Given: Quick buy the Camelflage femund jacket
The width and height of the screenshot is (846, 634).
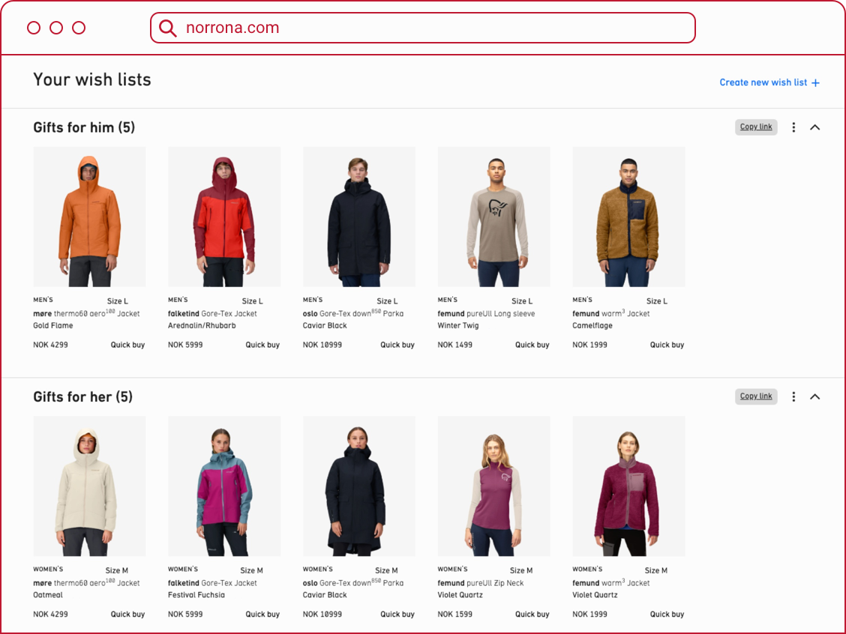Looking at the screenshot, I should [x=667, y=345].
